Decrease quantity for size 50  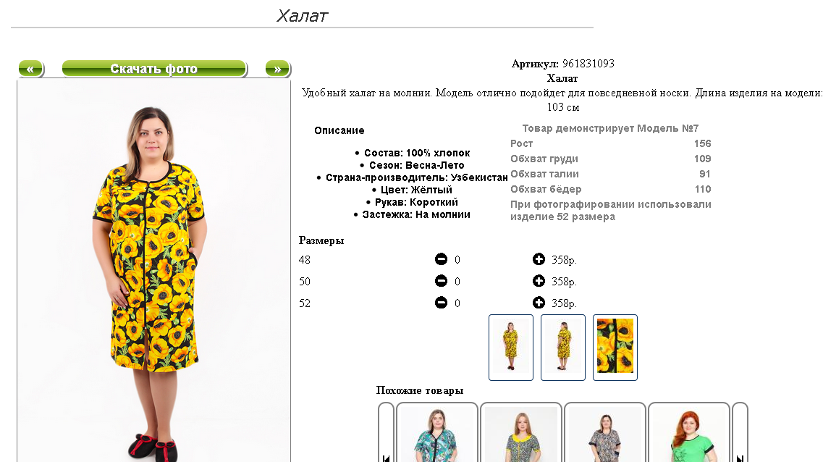[x=441, y=281]
